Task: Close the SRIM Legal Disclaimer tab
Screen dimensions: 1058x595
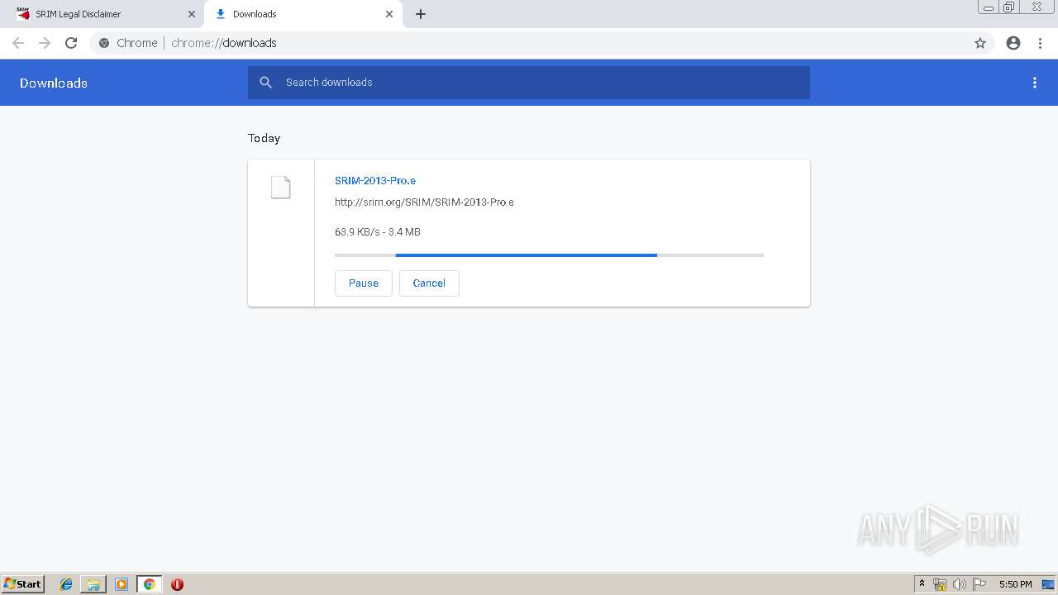Action: pos(192,14)
